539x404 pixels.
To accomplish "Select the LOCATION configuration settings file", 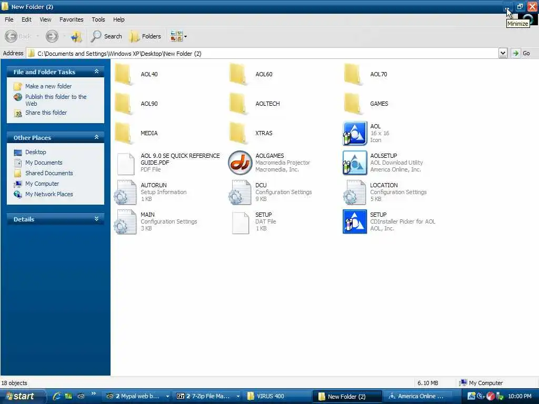I will pyautogui.click(x=385, y=192).
